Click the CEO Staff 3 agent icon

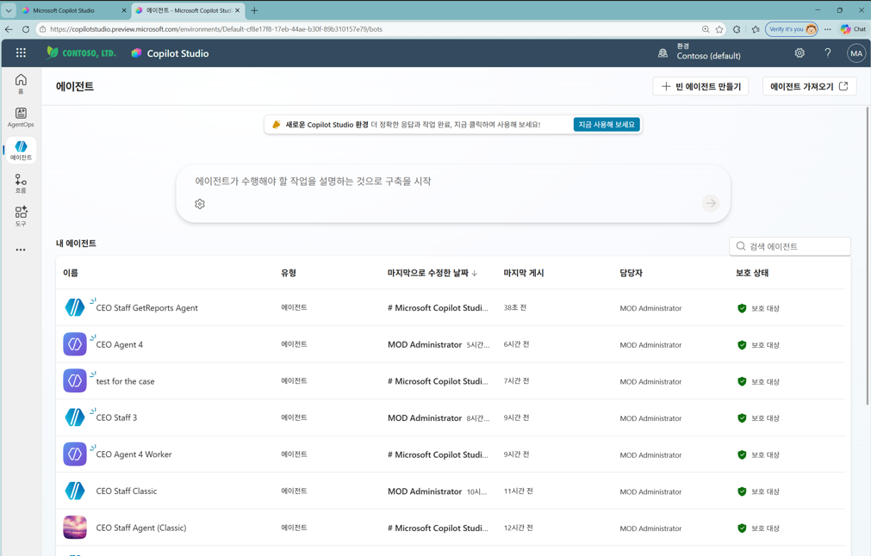75,417
